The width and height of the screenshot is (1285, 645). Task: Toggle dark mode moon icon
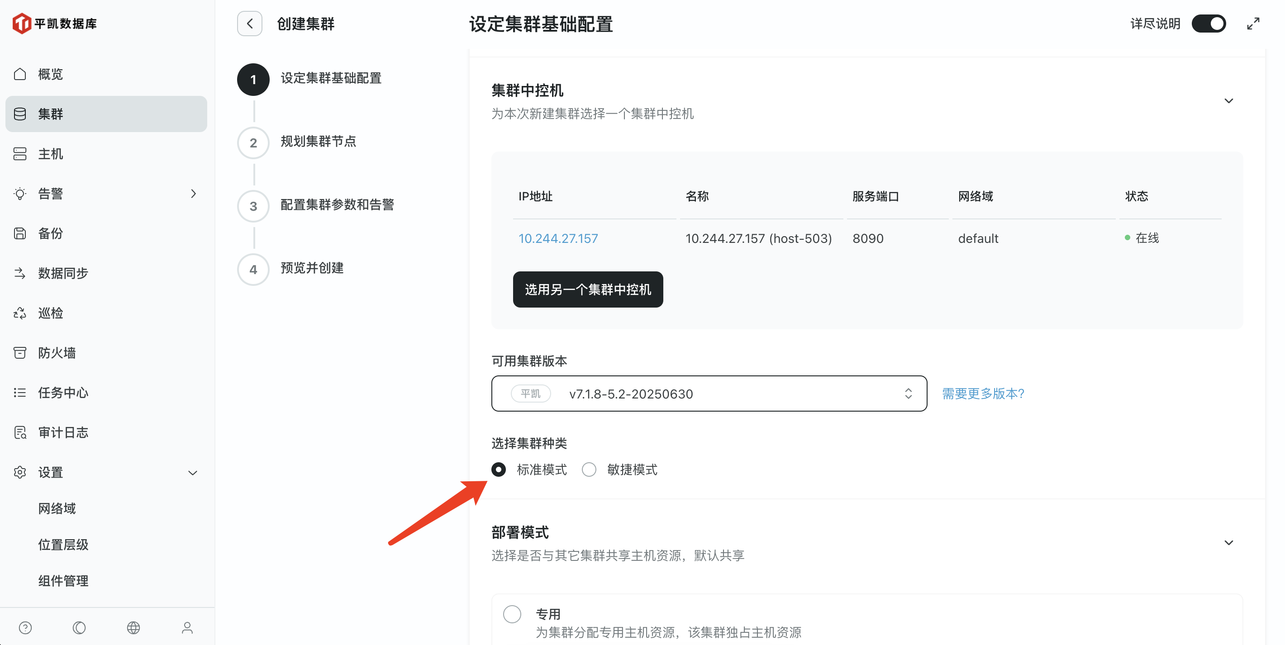79,627
